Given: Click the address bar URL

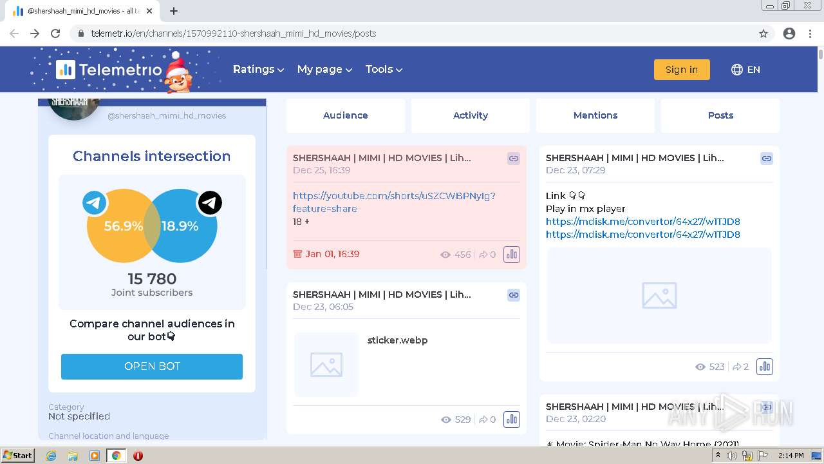Looking at the screenshot, I should click(x=233, y=34).
